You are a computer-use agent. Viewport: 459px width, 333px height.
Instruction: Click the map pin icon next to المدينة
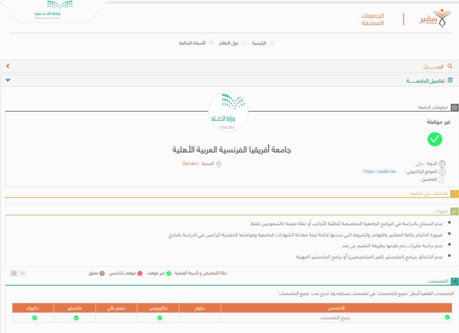click(219, 164)
